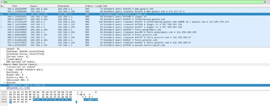Apply the display filter with arrow button
The image size is (270, 106).
268,2
